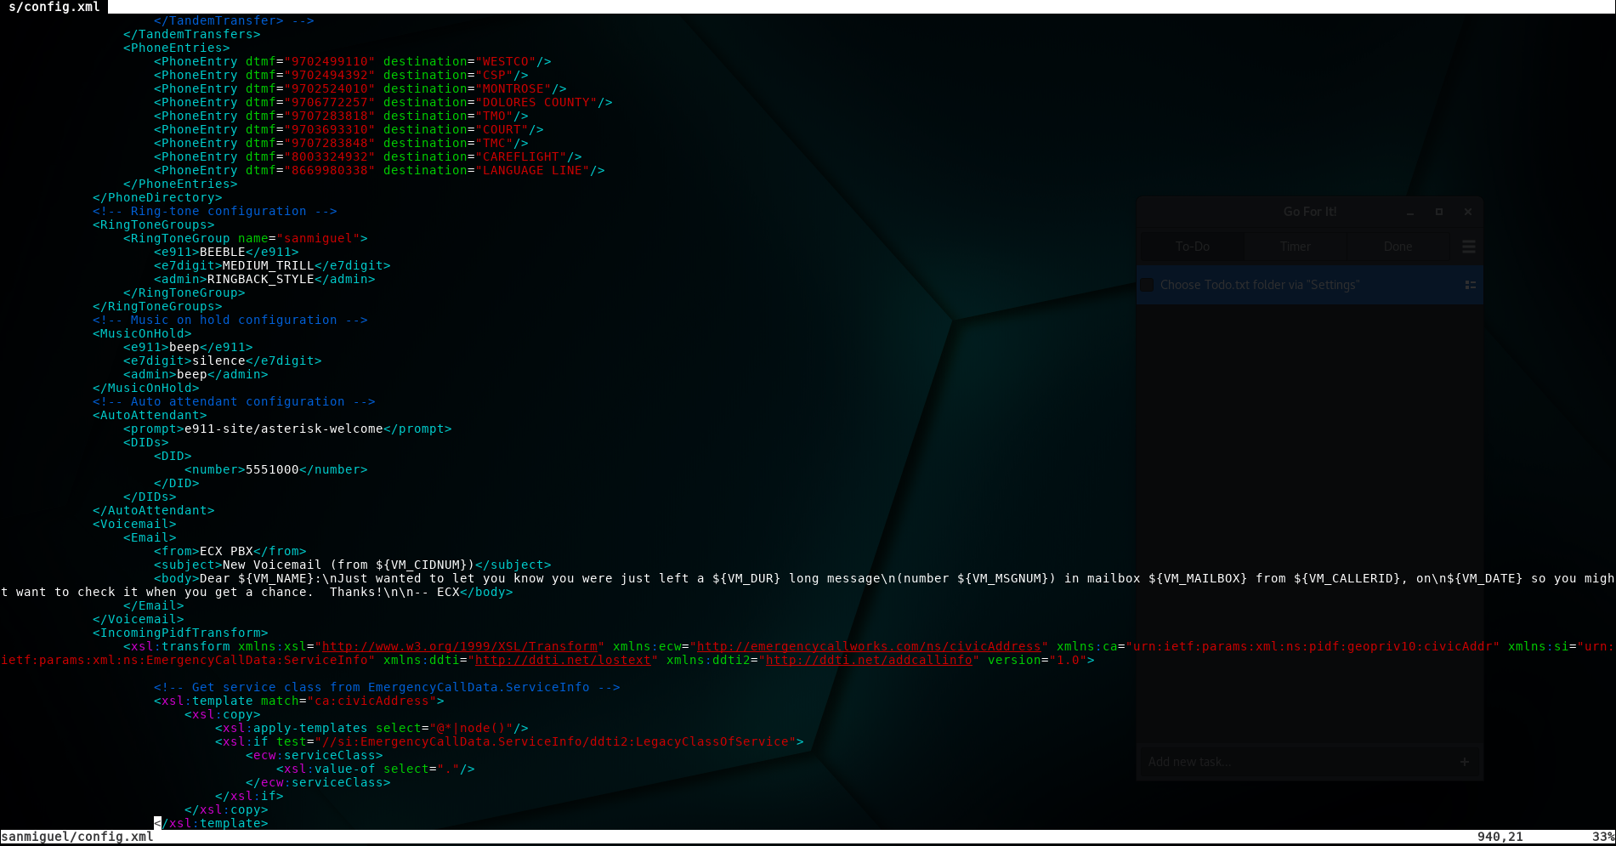Click the 'Get service class' comment line

(x=387, y=687)
